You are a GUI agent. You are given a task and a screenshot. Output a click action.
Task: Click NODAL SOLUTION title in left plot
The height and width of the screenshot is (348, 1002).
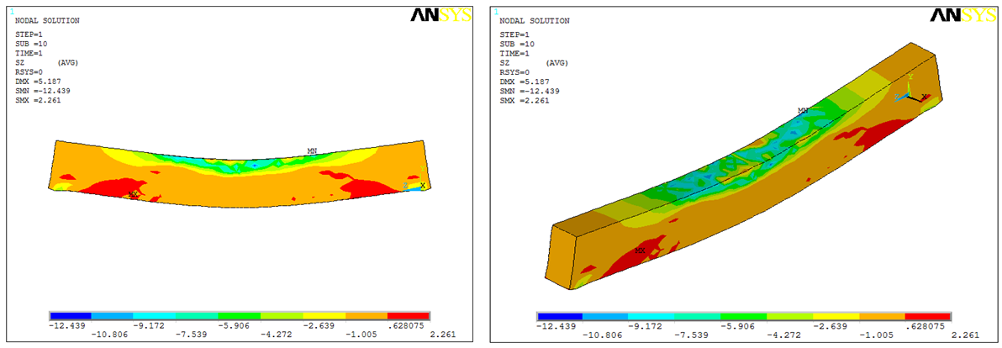tap(47, 20)
